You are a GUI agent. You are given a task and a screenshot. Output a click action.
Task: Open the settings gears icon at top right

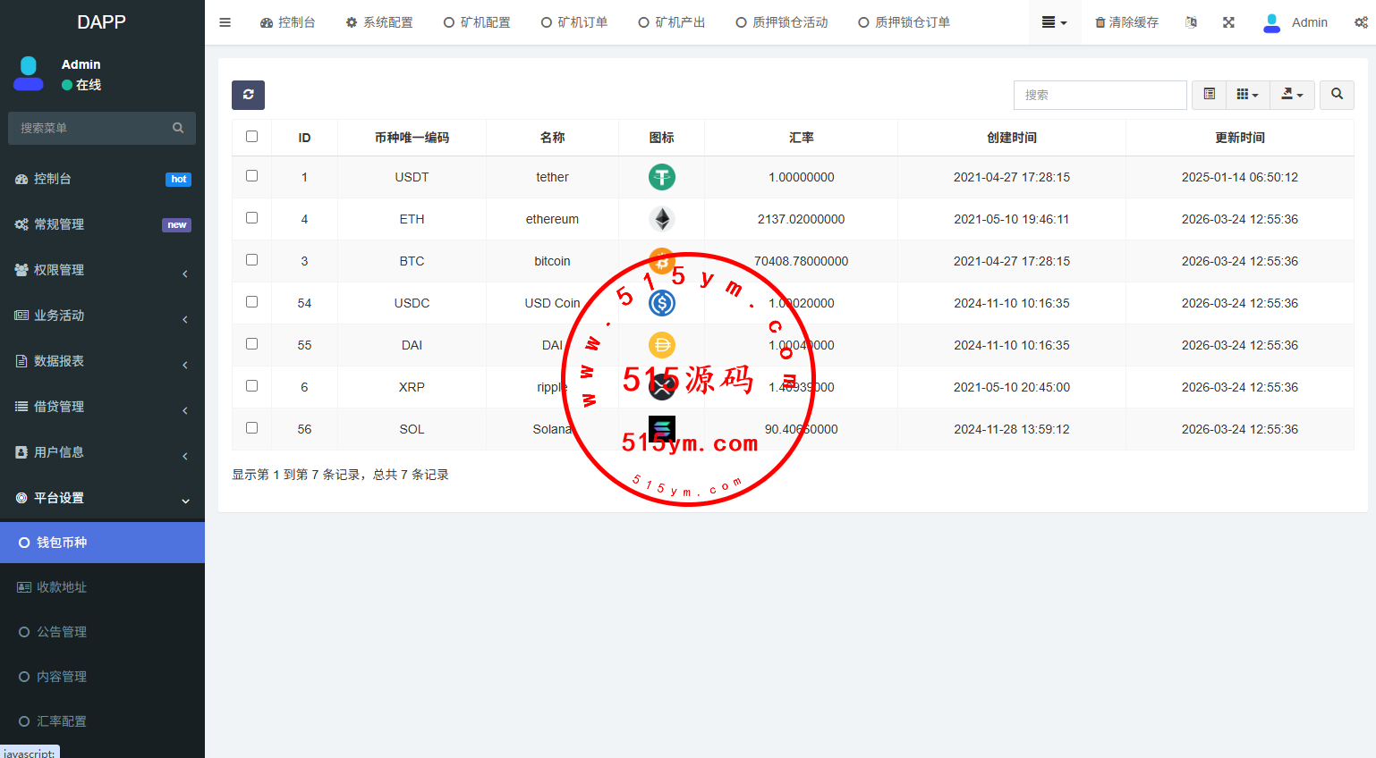coord(1360,22)
